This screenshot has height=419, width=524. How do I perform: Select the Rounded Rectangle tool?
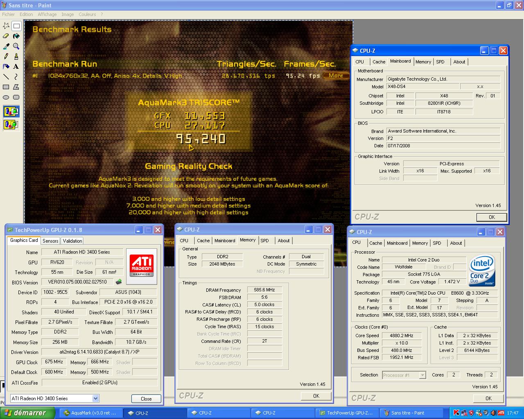[16, 97]
